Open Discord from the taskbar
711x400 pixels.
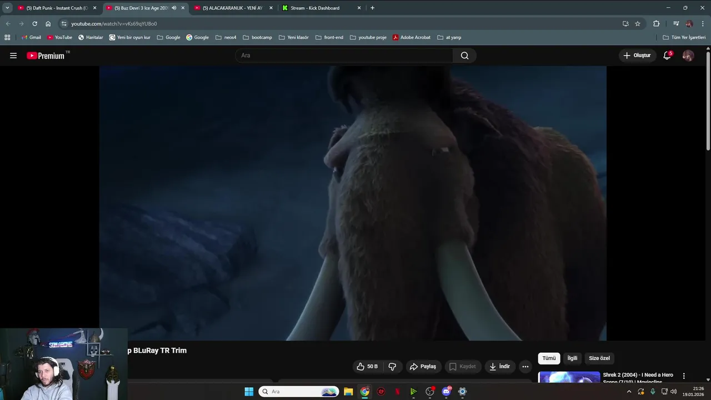pyautogui.click(x=446, y=392)
